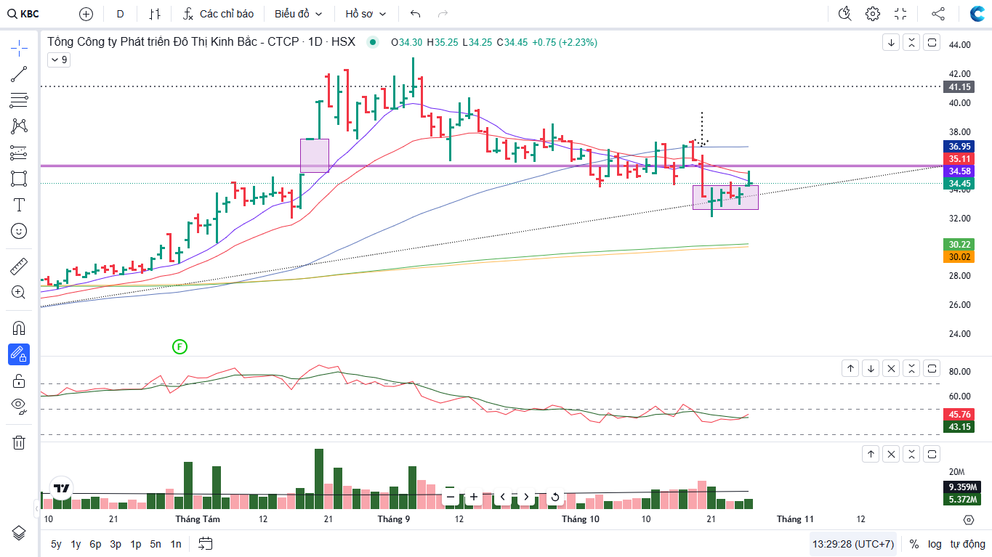Hide all drawings with eye icon

pyautogui.click(x=19, y=405)
